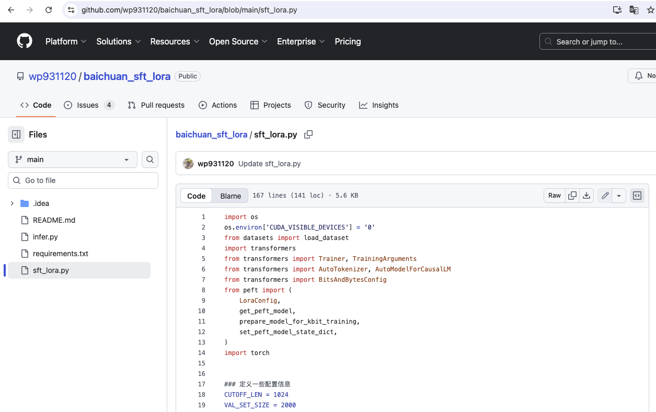Screen dimensions: 656x412
Task: Select the Code view toggle
Action: (197, 196)
